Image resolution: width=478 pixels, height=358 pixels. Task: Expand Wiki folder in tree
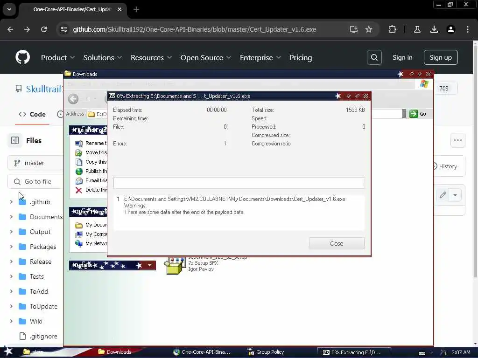[x=11, y=321]
